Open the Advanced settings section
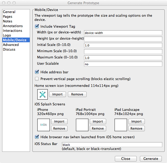This screenshot has height=163, width=167. pyautogui.click(x=16, y=45)
